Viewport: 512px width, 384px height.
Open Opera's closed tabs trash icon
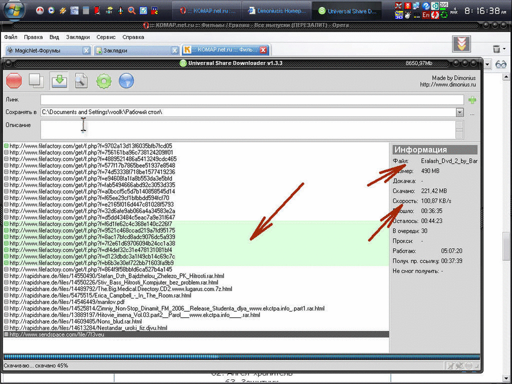point(496,49)
